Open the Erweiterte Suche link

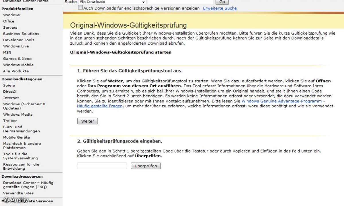(220, 8)
